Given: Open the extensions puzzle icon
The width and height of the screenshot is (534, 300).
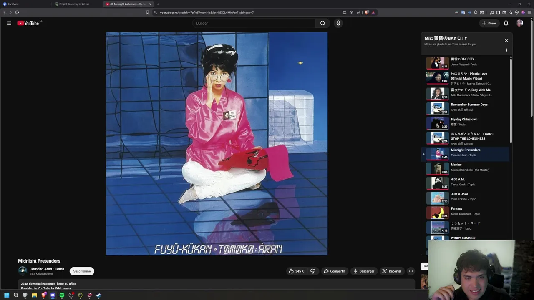Looking at the screenshot, I should click(476, 12).
